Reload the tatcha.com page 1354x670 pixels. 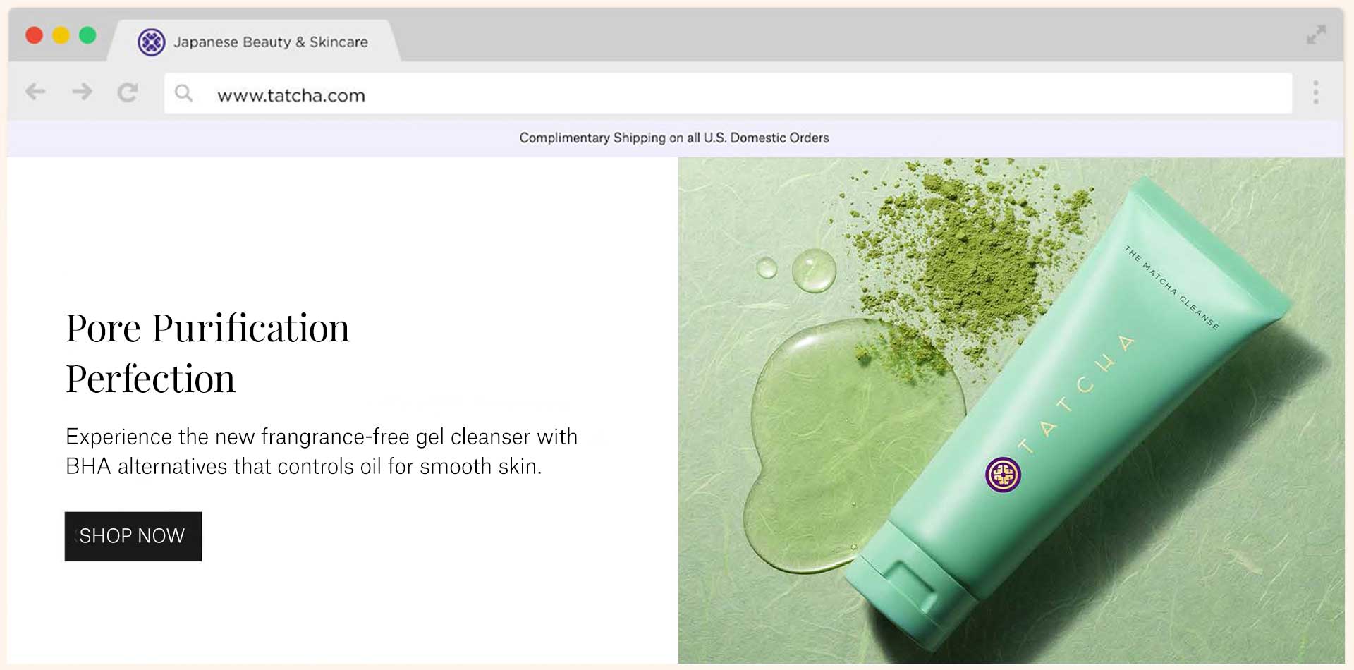tap(128, 92)
